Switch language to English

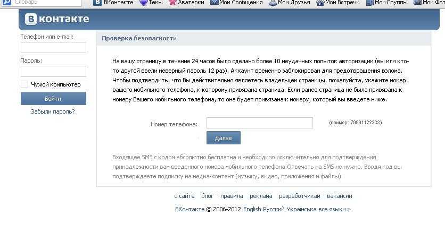252,209
